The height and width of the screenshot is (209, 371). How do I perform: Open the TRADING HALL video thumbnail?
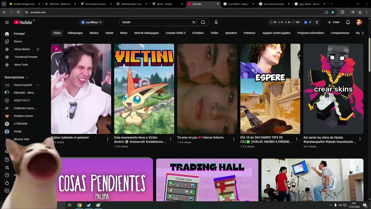pyautogui.click(x=207, y=180)
